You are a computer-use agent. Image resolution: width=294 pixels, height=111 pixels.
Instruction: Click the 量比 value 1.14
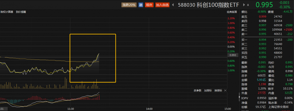(290, 80)
